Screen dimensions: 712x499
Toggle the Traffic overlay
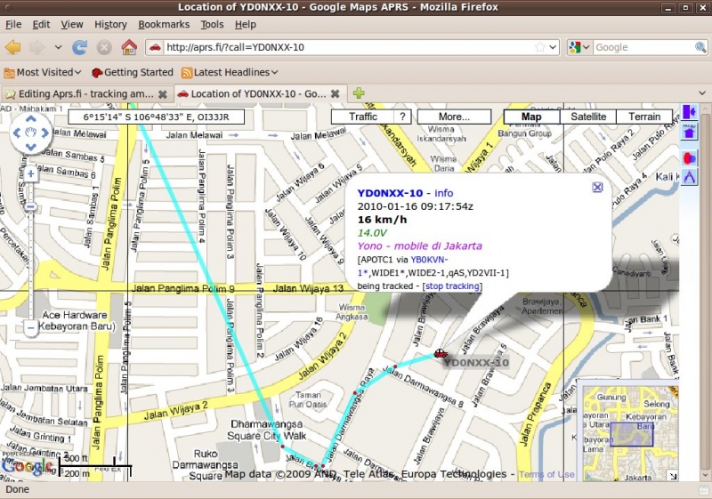363,117
